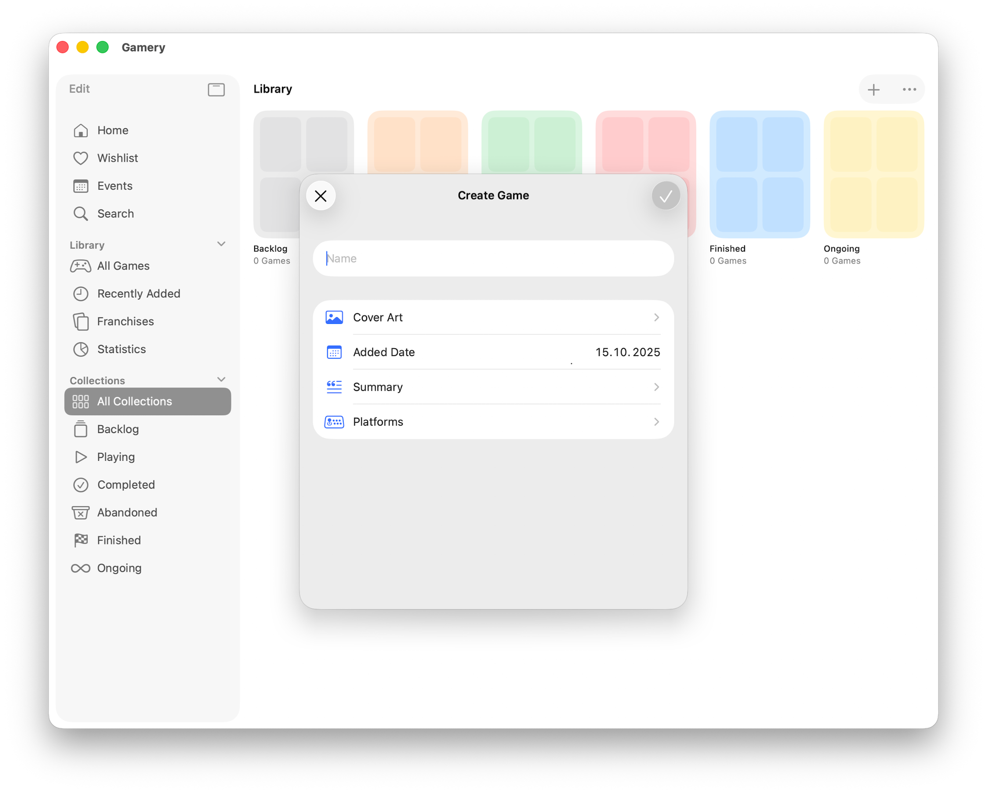Image resolution: width=987 pixels, height=793 pixels.
Task: Close the Create Game dialog
Action: (x=321, y=196)
